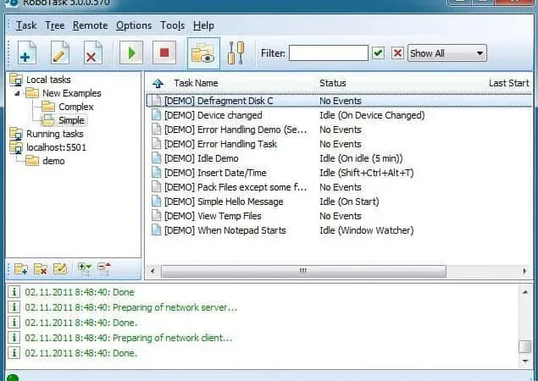Start task with green play button
This screenshot has width=538, height=381.
coord(131,53)
